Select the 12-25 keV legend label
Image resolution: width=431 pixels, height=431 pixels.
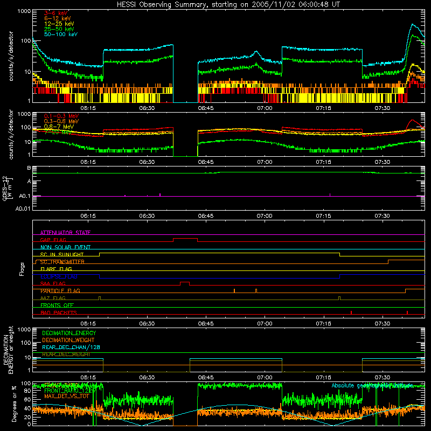pos(59,24)
